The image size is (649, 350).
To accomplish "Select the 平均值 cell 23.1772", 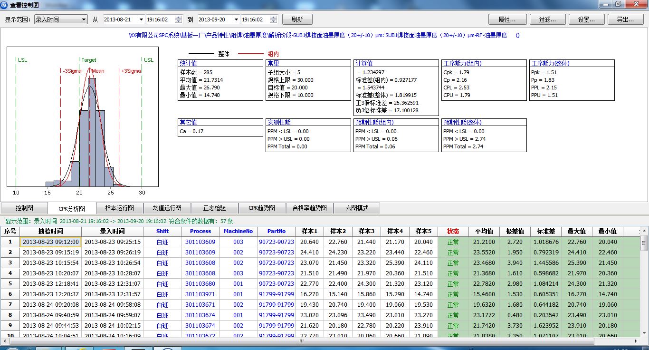I will pos(484,315).
